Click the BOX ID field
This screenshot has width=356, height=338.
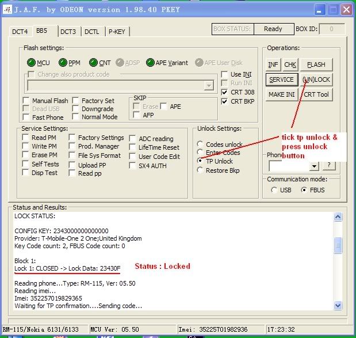332,29
